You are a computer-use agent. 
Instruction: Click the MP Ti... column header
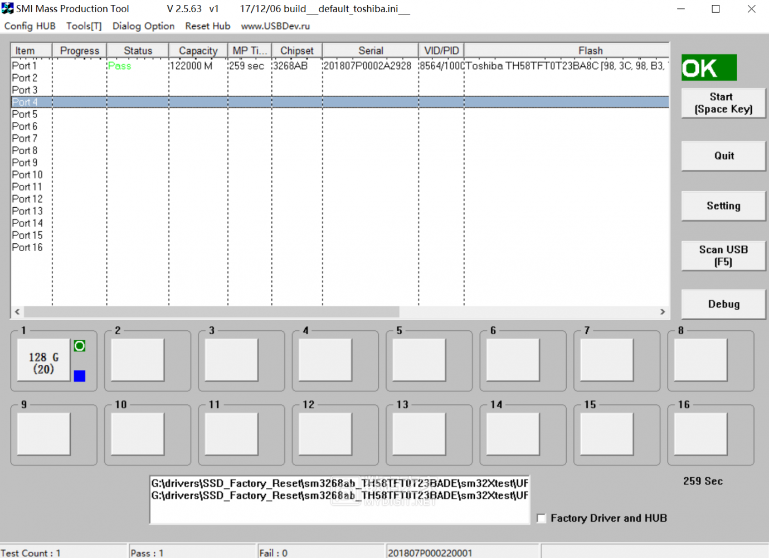coord(250,50)
